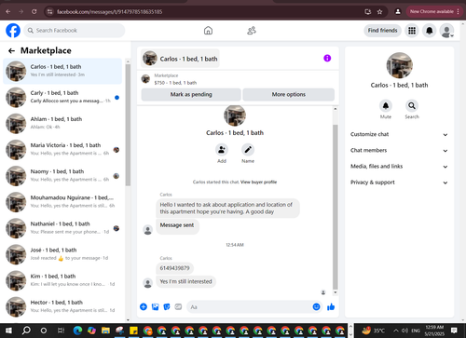
Task: Click Mark as pending button
Action: click(191, 94)
